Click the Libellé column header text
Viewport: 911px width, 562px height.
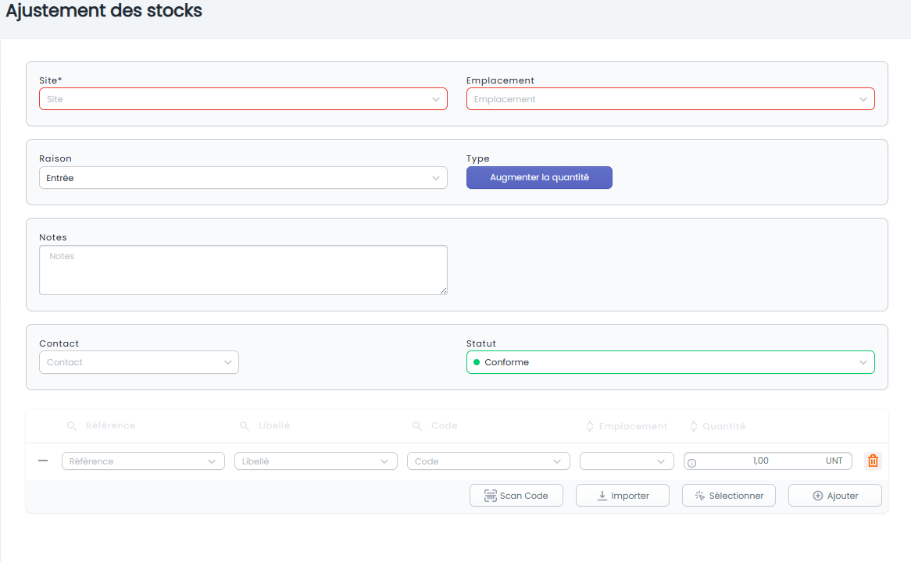[x=273, y=425]
